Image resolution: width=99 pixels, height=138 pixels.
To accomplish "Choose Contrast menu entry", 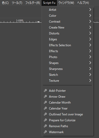I will (67, 22).
